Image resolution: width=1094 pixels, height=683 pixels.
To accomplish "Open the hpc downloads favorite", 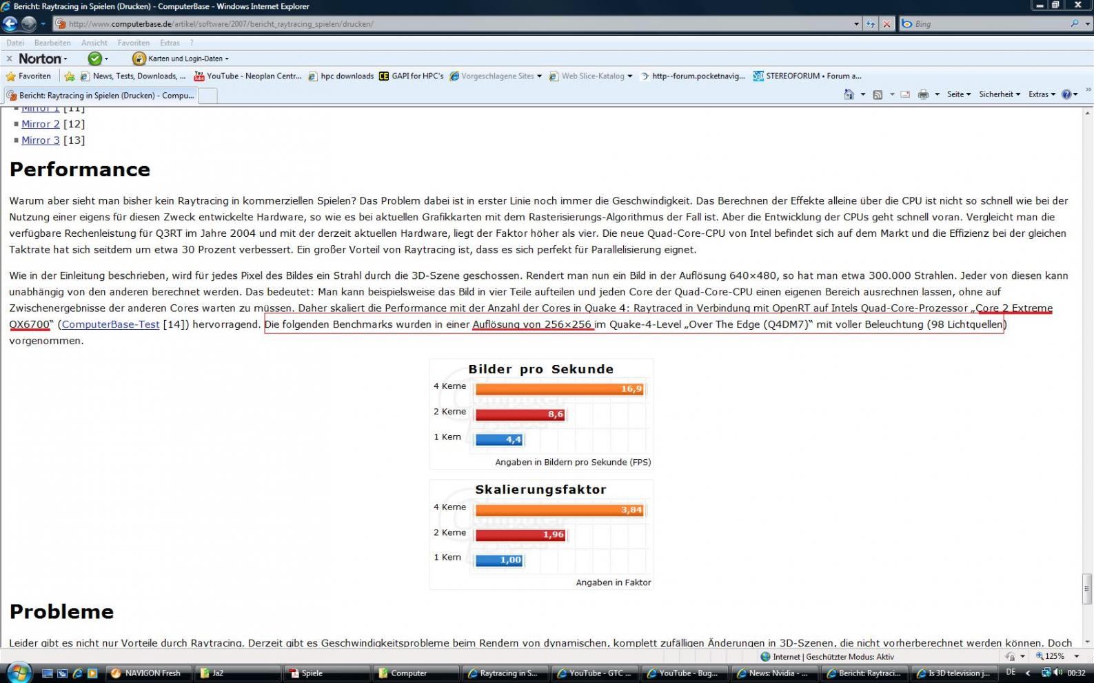I will point(341,76).
